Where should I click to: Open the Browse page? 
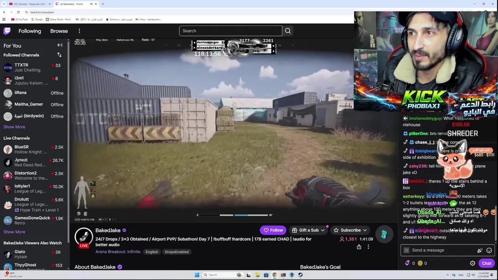[59, 31]
